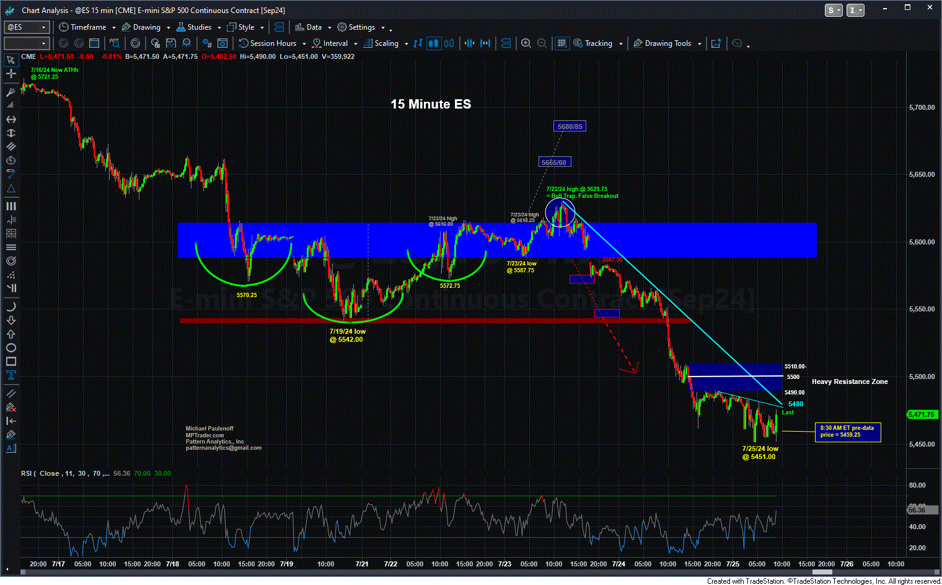Click the delete drawing objects icon
The height and width of the screenshot is (585, 942).
[x=11, y=407]
